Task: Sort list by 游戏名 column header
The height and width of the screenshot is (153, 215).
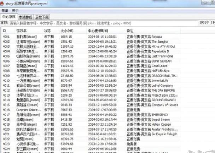Action: click(x=22, y=31)
